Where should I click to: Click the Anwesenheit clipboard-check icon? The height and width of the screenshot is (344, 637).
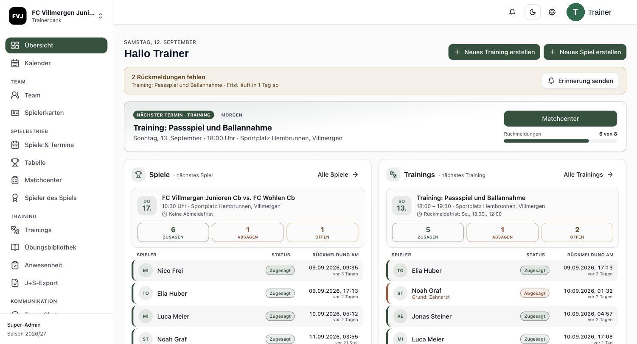coord(15,265)
